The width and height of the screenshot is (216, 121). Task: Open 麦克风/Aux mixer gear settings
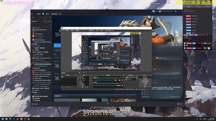(122, 80)
